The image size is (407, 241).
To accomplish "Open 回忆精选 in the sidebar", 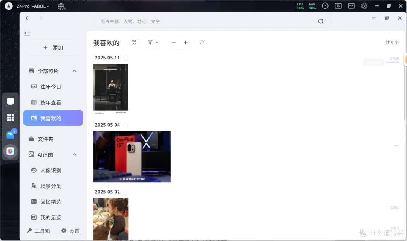I will (50, 202).
